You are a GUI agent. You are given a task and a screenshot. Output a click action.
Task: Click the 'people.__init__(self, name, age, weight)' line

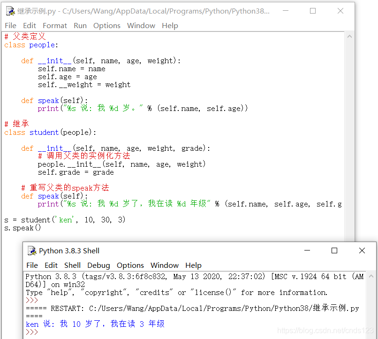click(x=121, y=164)
